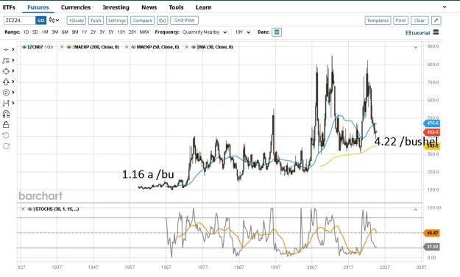Switch to Grid View
The image size is (460, 277).
coord(184,20)
